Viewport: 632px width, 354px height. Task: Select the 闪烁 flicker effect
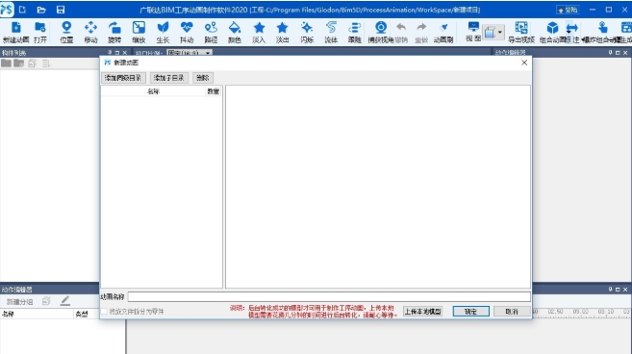pyautogui.click(x=307, y=33)
